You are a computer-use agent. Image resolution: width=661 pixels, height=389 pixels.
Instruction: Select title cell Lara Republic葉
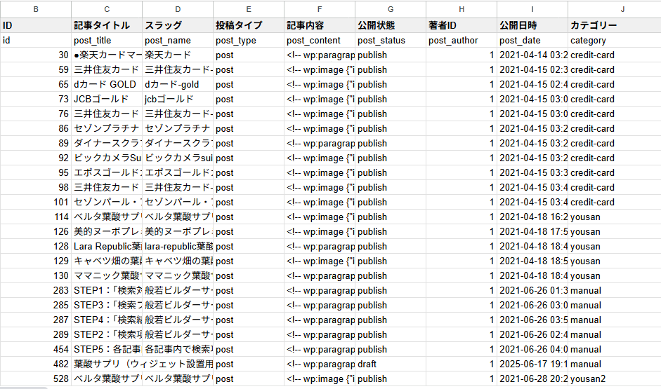(x=107, y=247)
